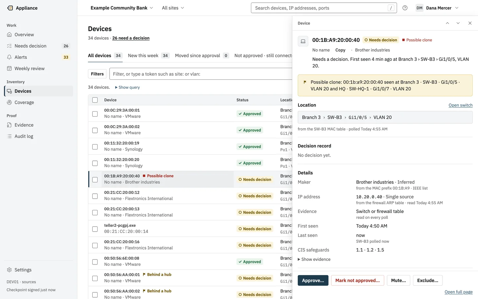Open the Example Community Bank dropdown
The height and width of the screenshot is (299, 478).
pyautogui.click(x=121, y=8)
